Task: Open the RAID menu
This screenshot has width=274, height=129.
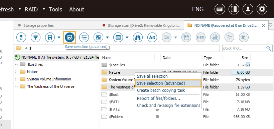Action: pos(31,9)
